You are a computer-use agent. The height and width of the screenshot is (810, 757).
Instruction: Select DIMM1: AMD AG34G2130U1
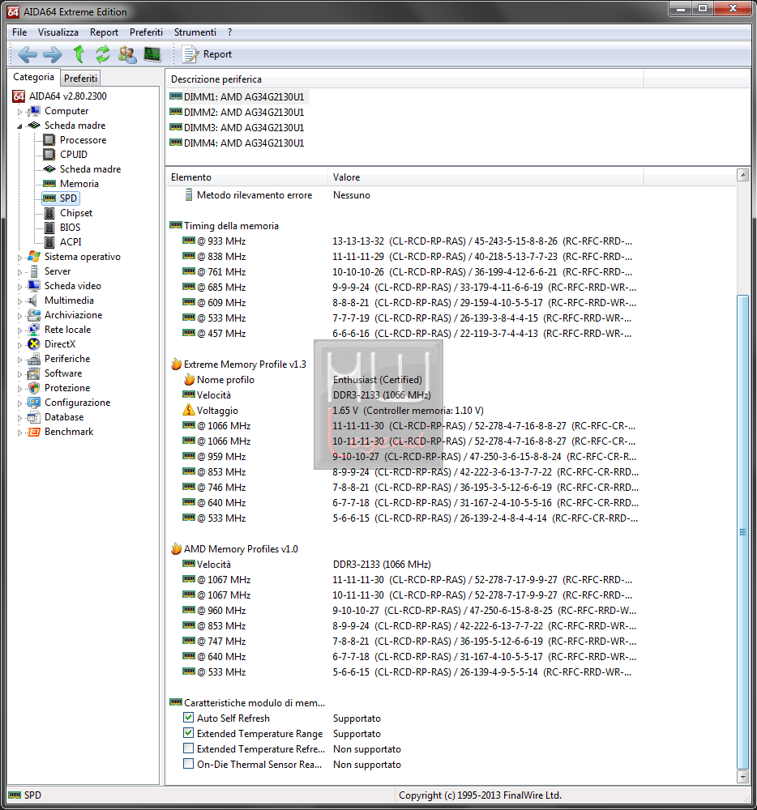point(244,96)
